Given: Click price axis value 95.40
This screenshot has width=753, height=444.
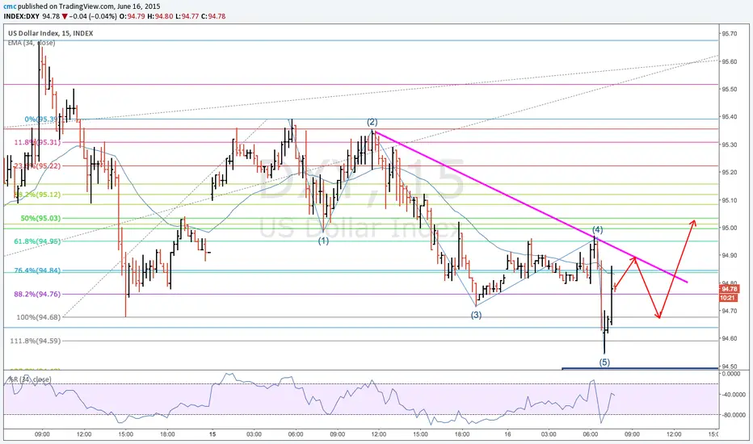Looking at the screenshot, I should click(x=730, y=116).
